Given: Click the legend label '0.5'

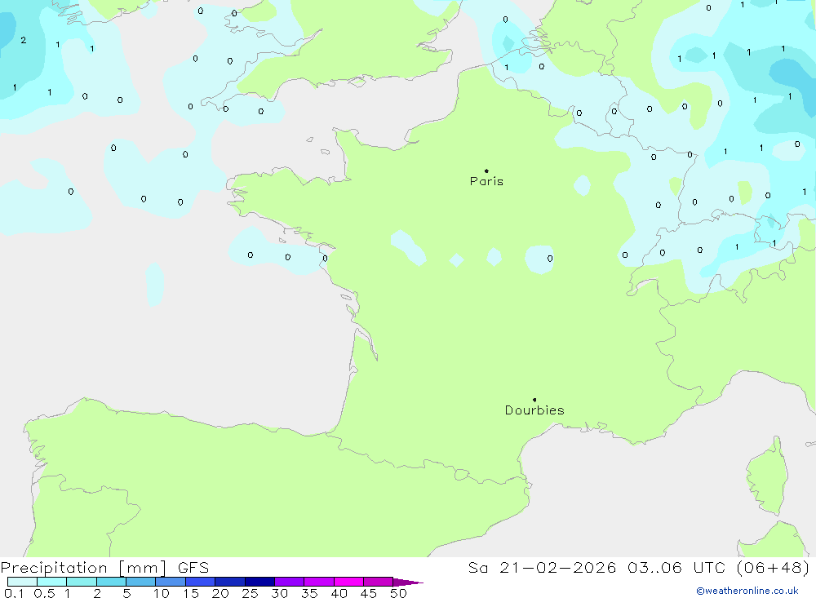Looking at the screenshot, I should coord(44,593).
